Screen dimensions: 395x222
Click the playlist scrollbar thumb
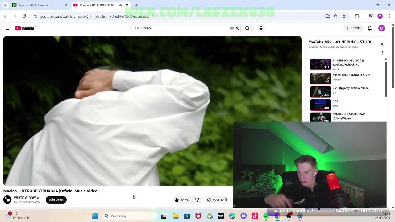pos(385,79)
